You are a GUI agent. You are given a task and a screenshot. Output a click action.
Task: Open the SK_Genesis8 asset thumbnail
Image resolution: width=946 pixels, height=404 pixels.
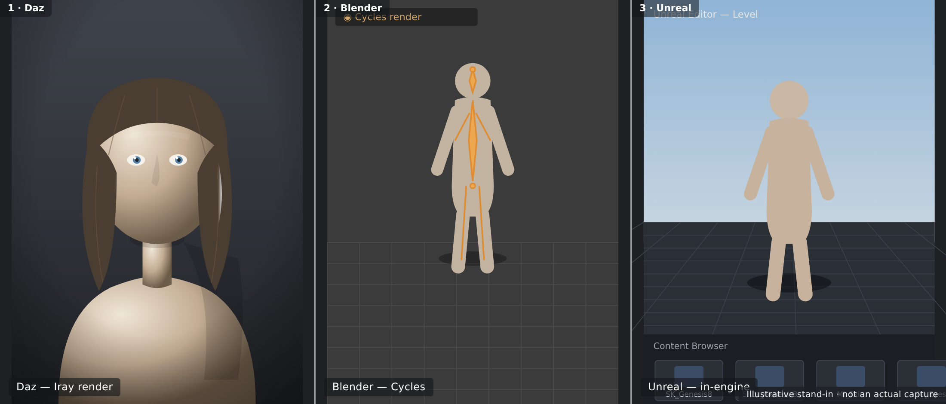688,380
